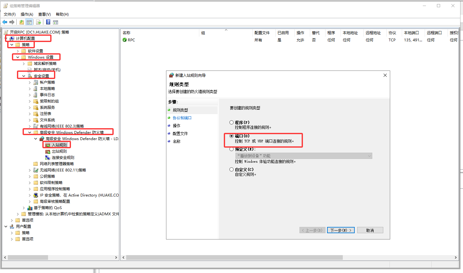
Task: Collapse the 用户配置 node
Action: (6, 226)
